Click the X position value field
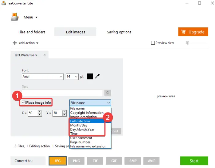 tap(33, 113)
